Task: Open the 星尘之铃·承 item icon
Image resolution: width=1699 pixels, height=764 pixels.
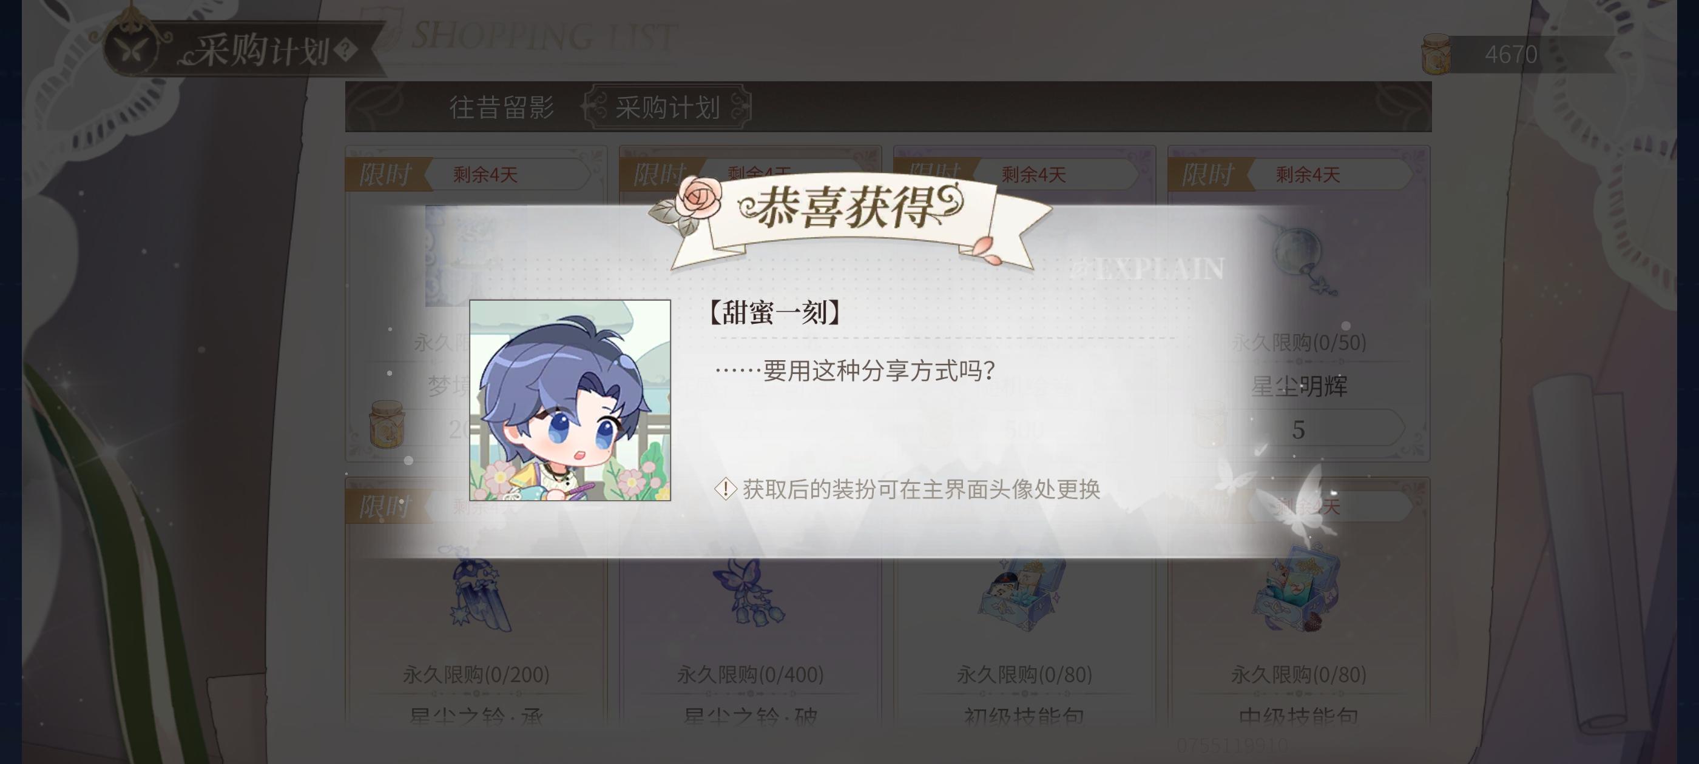Action: pos(479,592)
